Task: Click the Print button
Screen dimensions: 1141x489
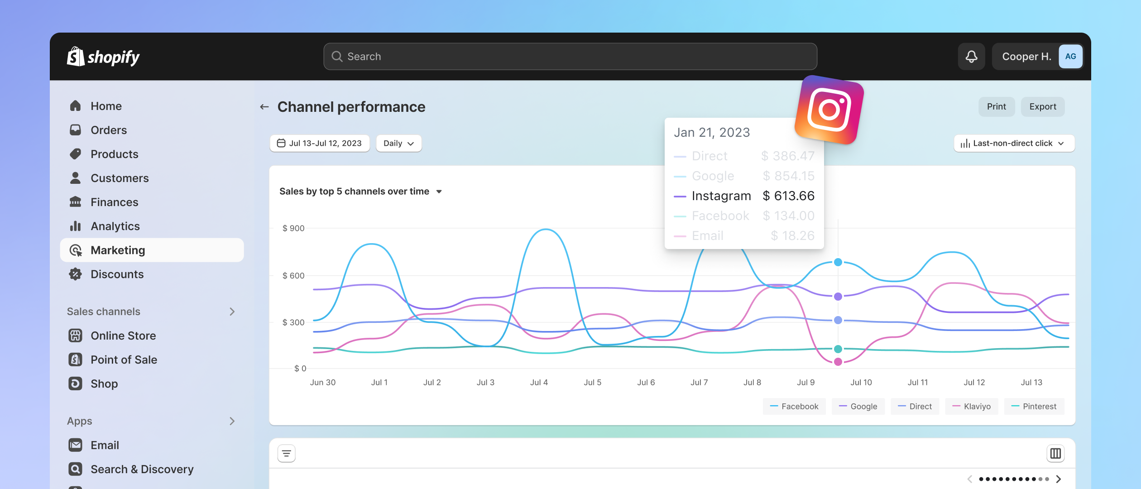Action: pyautogui.click(x=996, y=105)
